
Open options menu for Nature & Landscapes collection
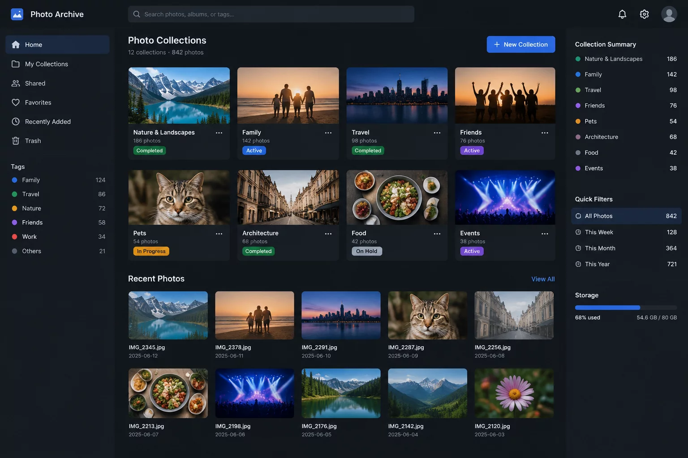pyautogui.click(x=219, y=133)
